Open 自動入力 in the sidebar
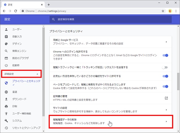Image resolution: width=180 pixels, height=133 pixels. [x=17, y=37]
